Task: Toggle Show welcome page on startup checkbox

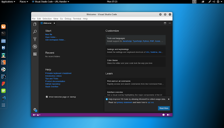Action: pos(47,97)
